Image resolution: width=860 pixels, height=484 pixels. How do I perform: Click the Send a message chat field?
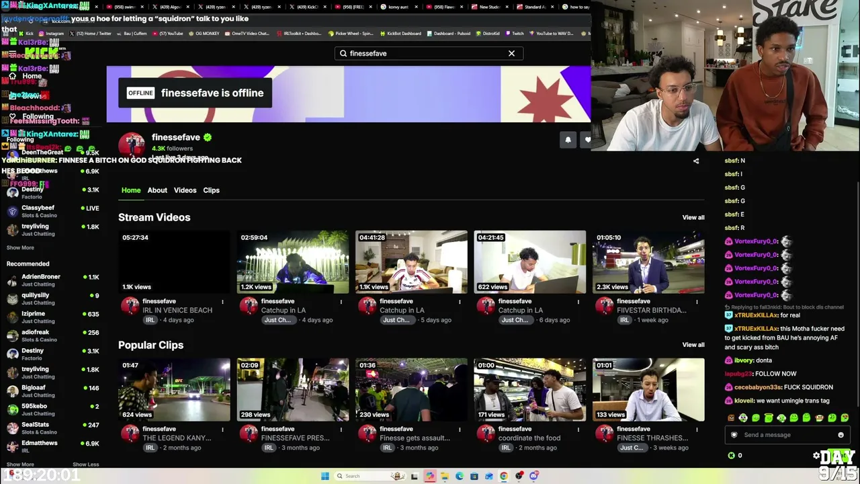coord(786,435)
